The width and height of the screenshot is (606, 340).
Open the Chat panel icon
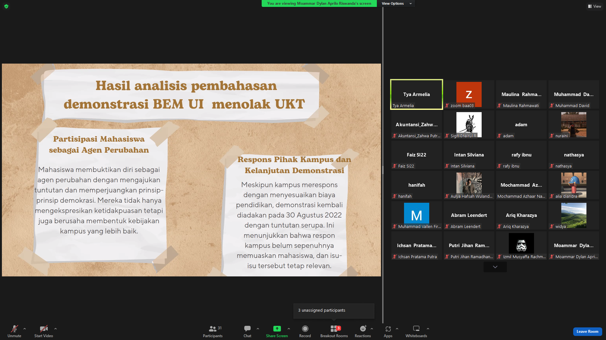point(247,329)
